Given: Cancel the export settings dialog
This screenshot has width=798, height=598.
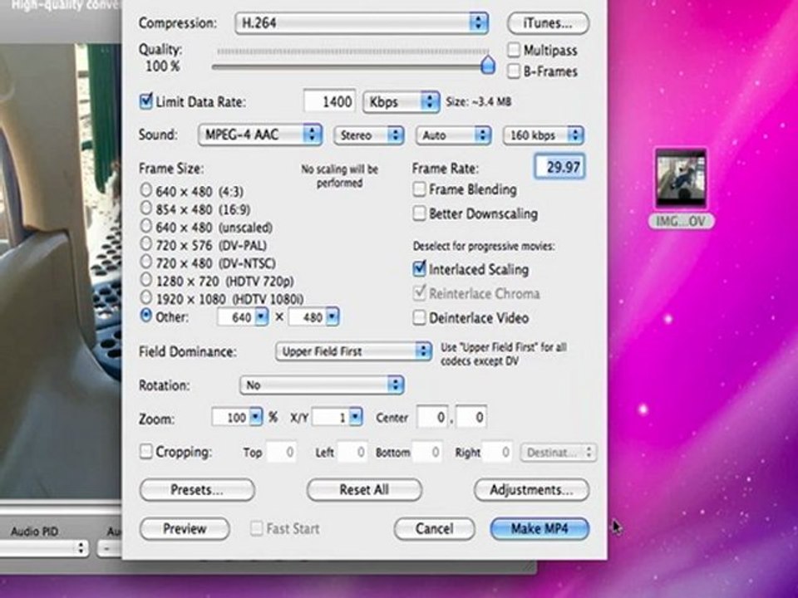Looking at the screenshot, I should [434, 529].
